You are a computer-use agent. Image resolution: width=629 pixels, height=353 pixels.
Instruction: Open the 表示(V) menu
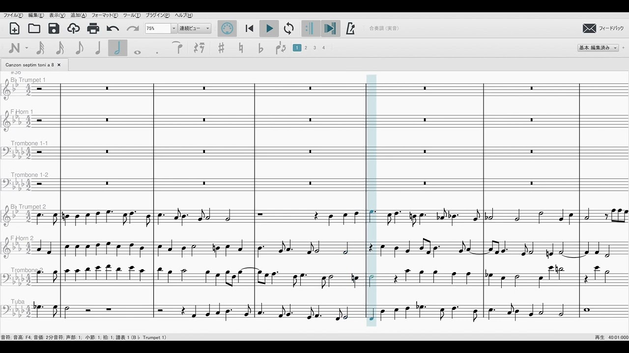pyautogui.click(x=57, y=15)
